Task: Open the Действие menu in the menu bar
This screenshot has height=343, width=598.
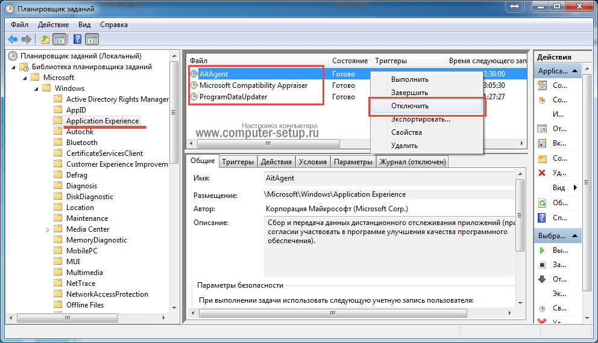Action: pos(53,25)
